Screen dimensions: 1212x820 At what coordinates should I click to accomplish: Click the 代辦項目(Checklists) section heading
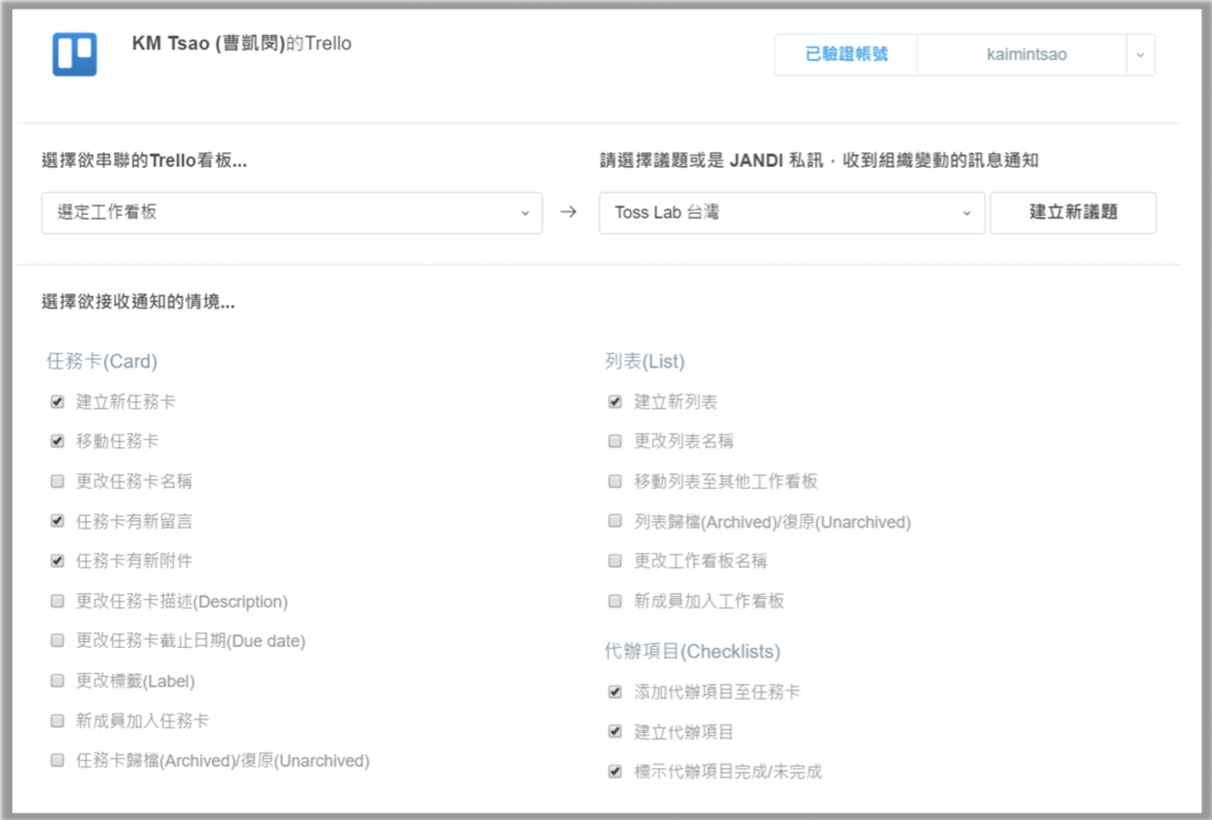click(692, 651)
